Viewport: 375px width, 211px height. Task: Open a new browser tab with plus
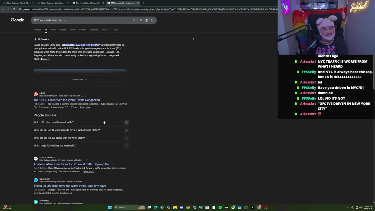(143, 3)
